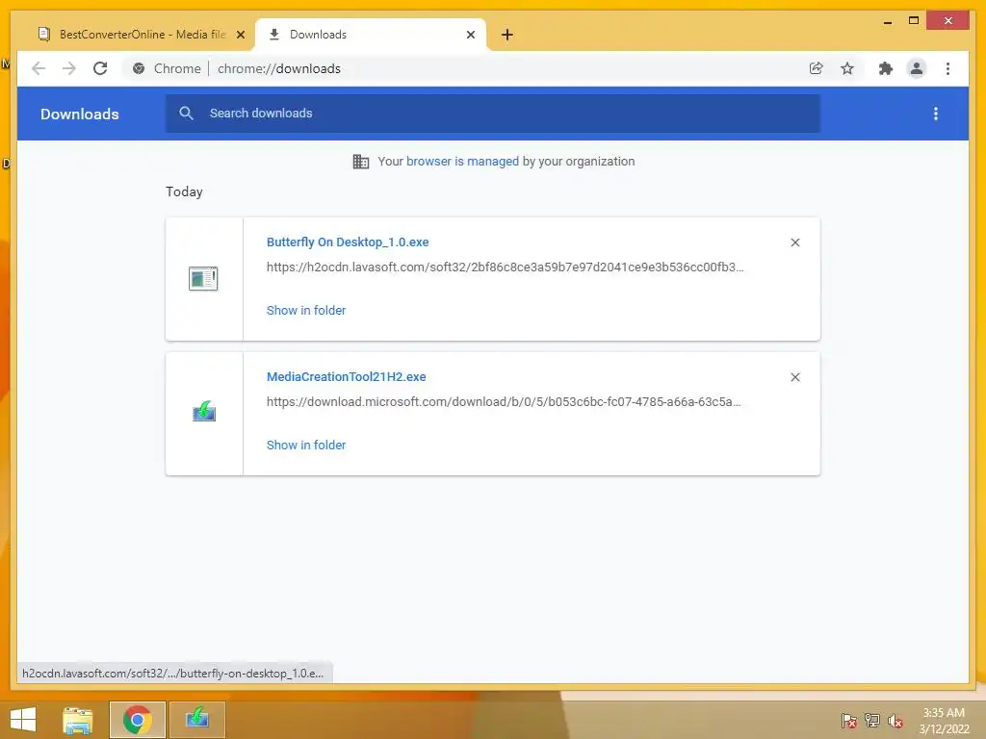Screen dimensions: 986x739
Task: Click the chrome://downloads address text
Action: [x=279, y=68]
